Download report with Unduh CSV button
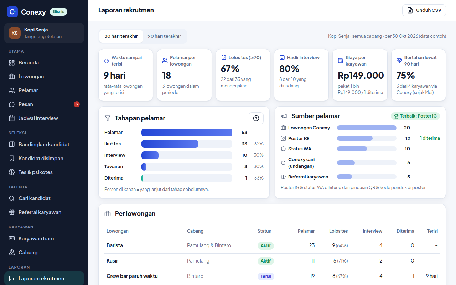Viewport: 456px width, 285px height. point(424,10)
